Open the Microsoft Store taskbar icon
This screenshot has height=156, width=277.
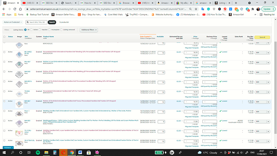[x=89, y=152]
